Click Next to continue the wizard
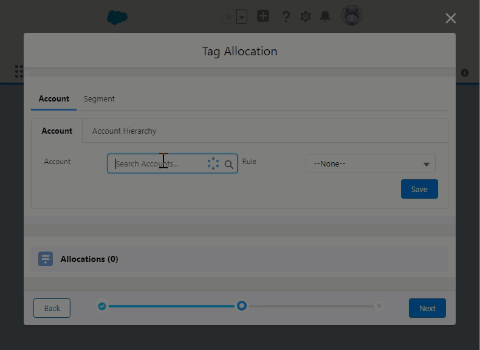 tap(427, 308)
